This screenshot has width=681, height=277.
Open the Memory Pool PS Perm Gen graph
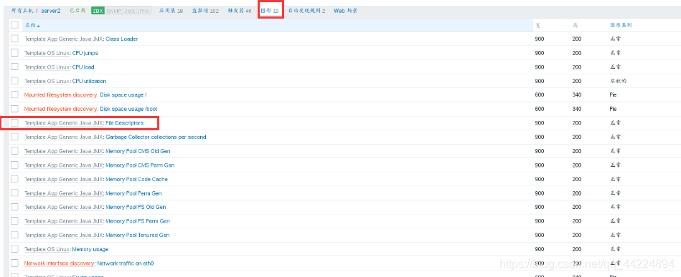(138, 221)
